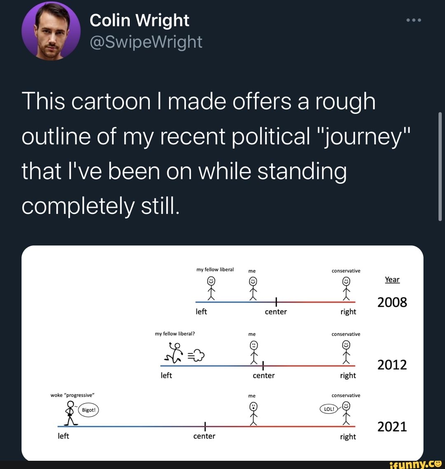Select the 2008 year label
Image resolution: width=445 pixels, height=469 pixels.
(x=392, y=302)
